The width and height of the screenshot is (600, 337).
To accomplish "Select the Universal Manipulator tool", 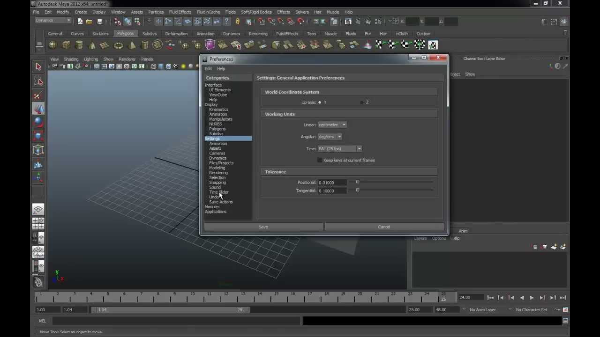I will click(x=38, y=150).
